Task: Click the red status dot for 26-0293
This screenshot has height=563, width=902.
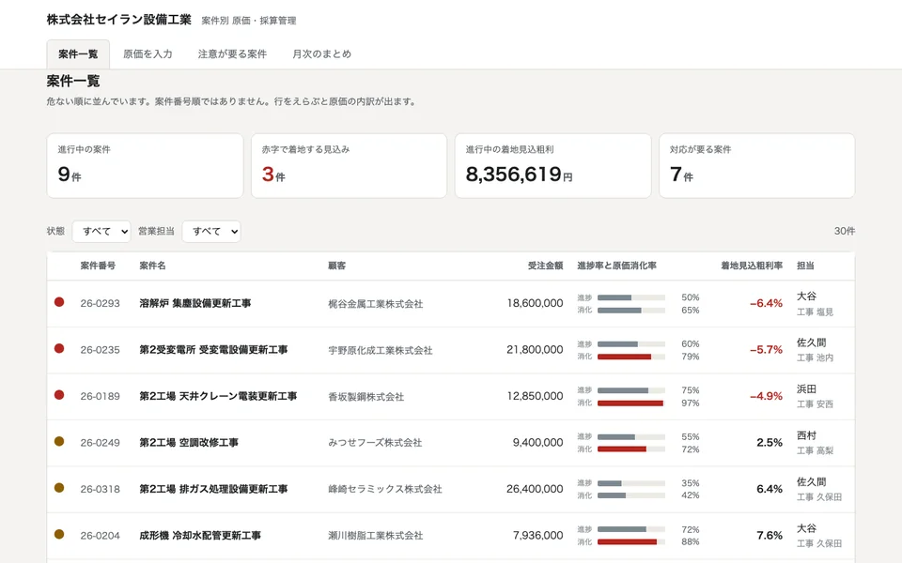Action: pos(59,302)
